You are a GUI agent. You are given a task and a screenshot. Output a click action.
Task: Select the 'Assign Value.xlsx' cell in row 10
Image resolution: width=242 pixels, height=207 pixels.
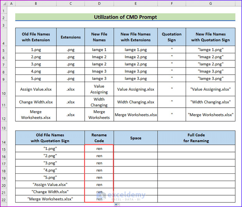[x=36, y=89]
